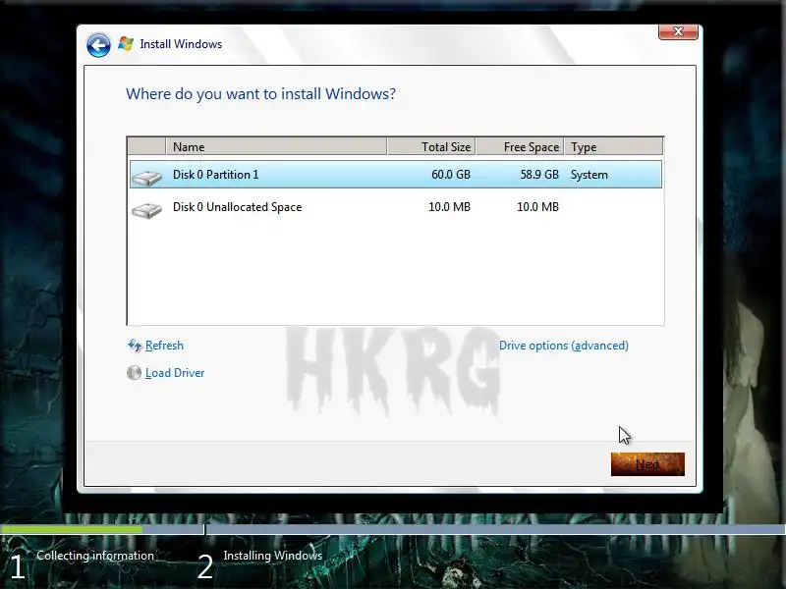The image size is (786, 589).
Task: Click the Collecting information step label
Action: tap(95, 556)
